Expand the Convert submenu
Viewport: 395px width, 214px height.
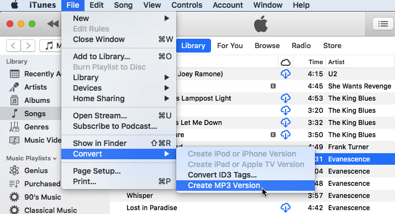tap(119, 154)
